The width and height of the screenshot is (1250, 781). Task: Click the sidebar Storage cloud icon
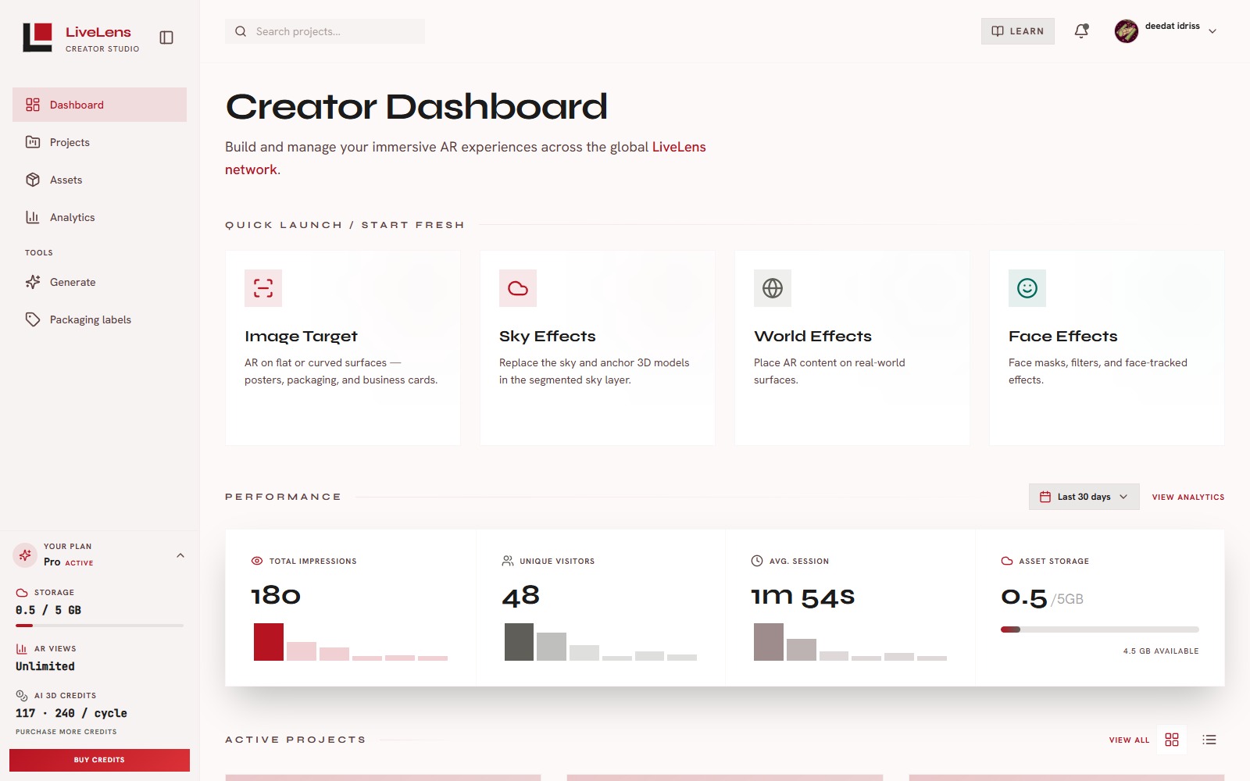click(x=22, y=593)
